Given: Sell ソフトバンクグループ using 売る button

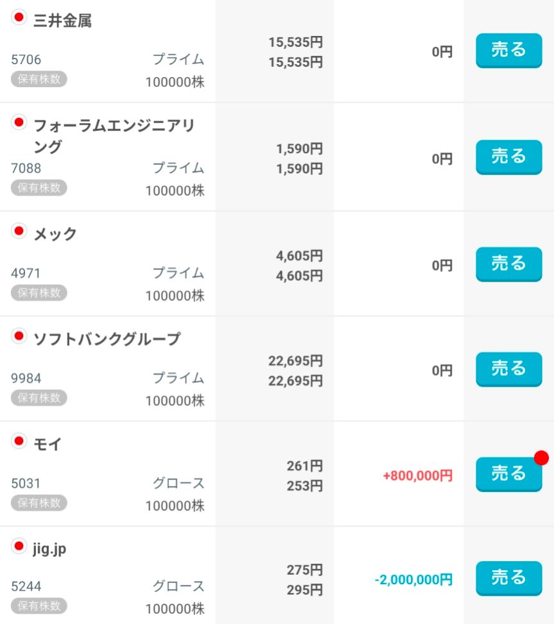Looking at the screenshot, I should 508,369.
